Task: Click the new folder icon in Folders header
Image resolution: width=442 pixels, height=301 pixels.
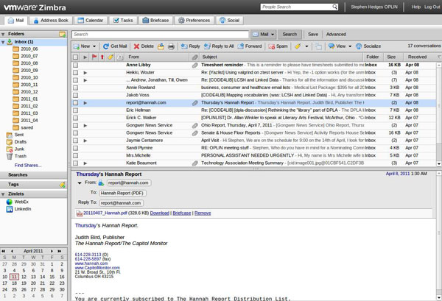Action: pyautogui.click(x=63, y=34)
